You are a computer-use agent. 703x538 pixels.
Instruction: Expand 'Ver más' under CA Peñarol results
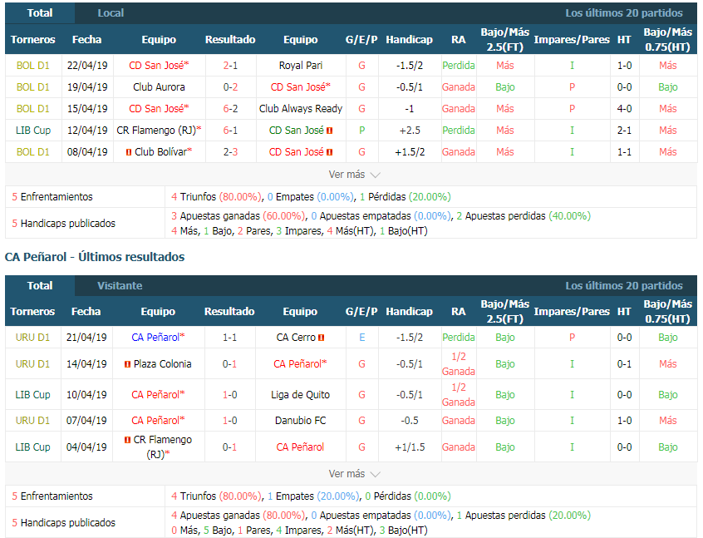(x=354, y=474)
